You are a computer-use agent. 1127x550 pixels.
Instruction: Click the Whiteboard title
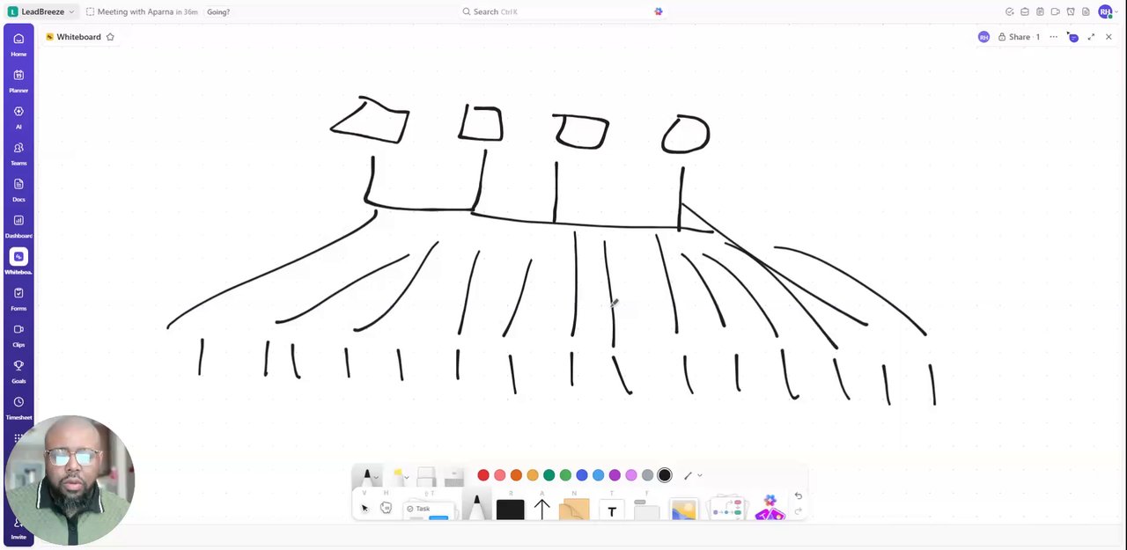point(78,37)
